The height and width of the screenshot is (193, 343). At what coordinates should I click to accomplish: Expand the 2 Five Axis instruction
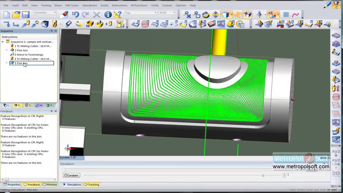click(x=7, y=50)
